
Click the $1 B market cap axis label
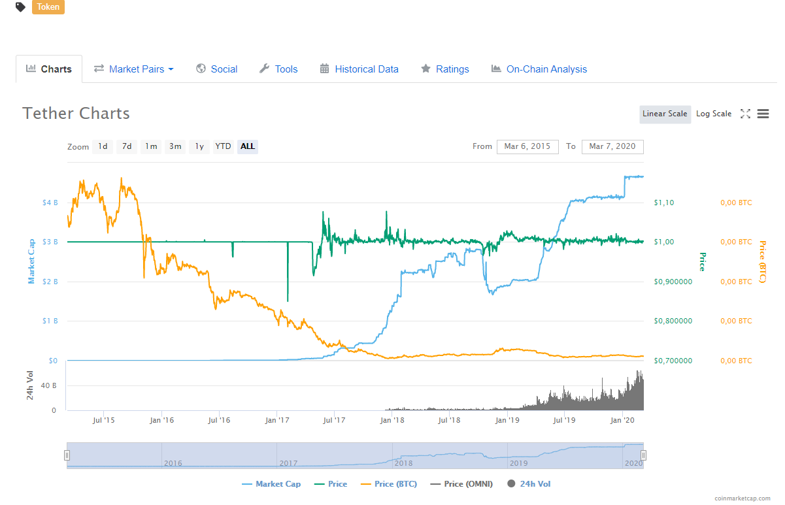[x=50, y=321]
